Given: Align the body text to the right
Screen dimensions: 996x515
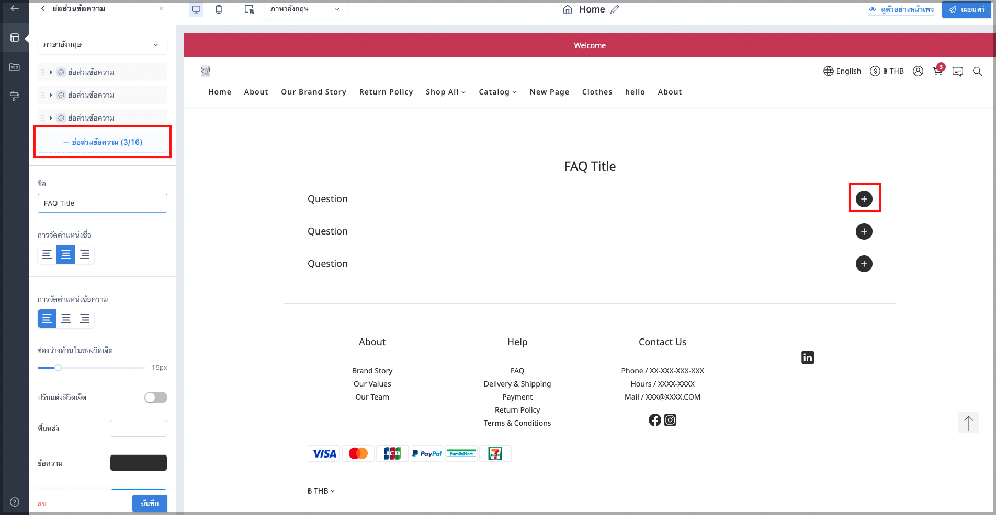Looking at the screenshot, I should coord(85,319).
